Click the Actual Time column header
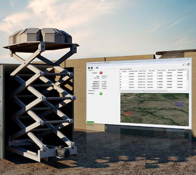This screenshot has height=175, width=196. [x=142, y=71]
